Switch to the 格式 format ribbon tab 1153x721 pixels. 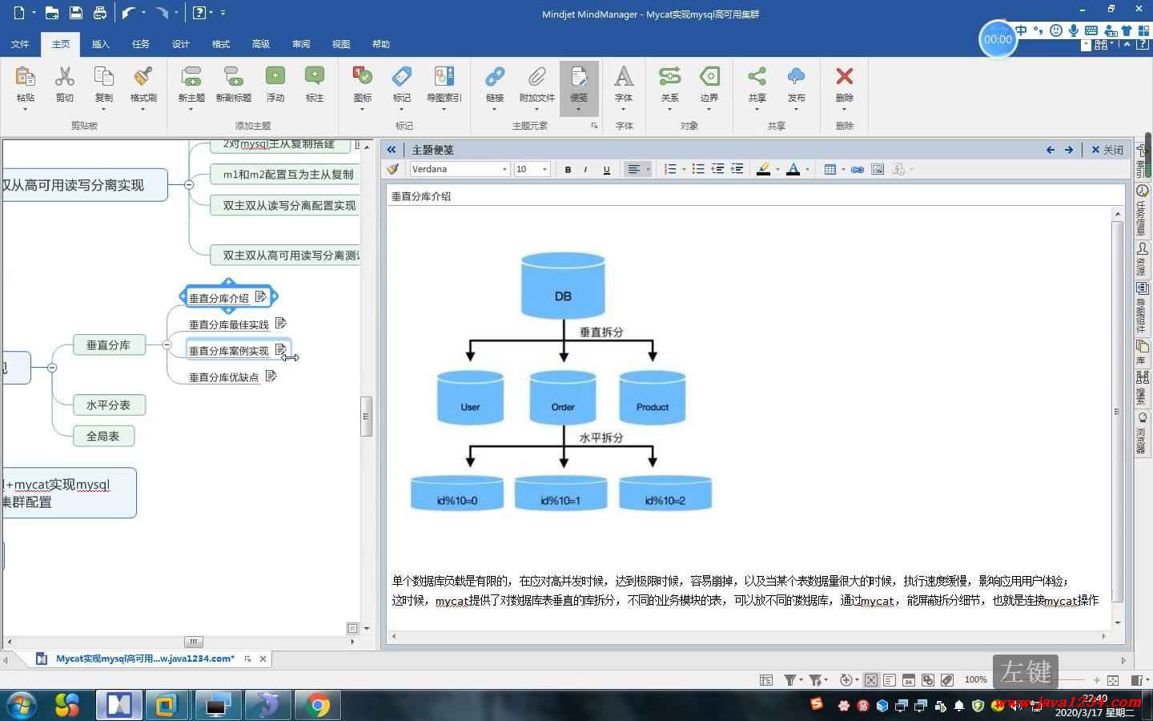tap(221, 44)
